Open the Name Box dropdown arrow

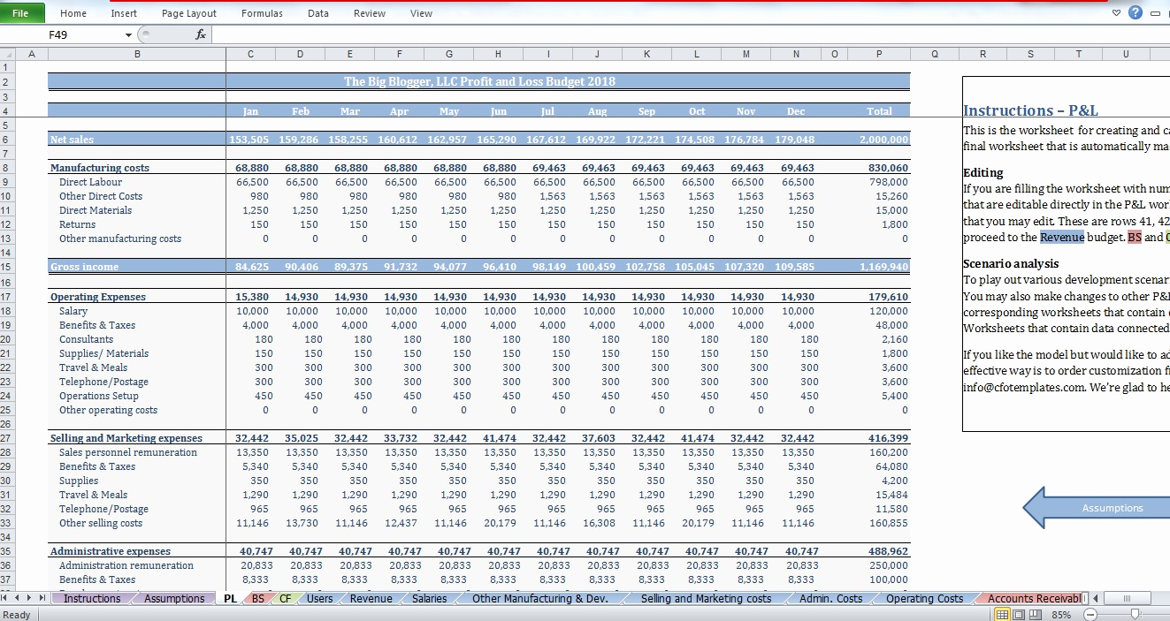[128, 35]
